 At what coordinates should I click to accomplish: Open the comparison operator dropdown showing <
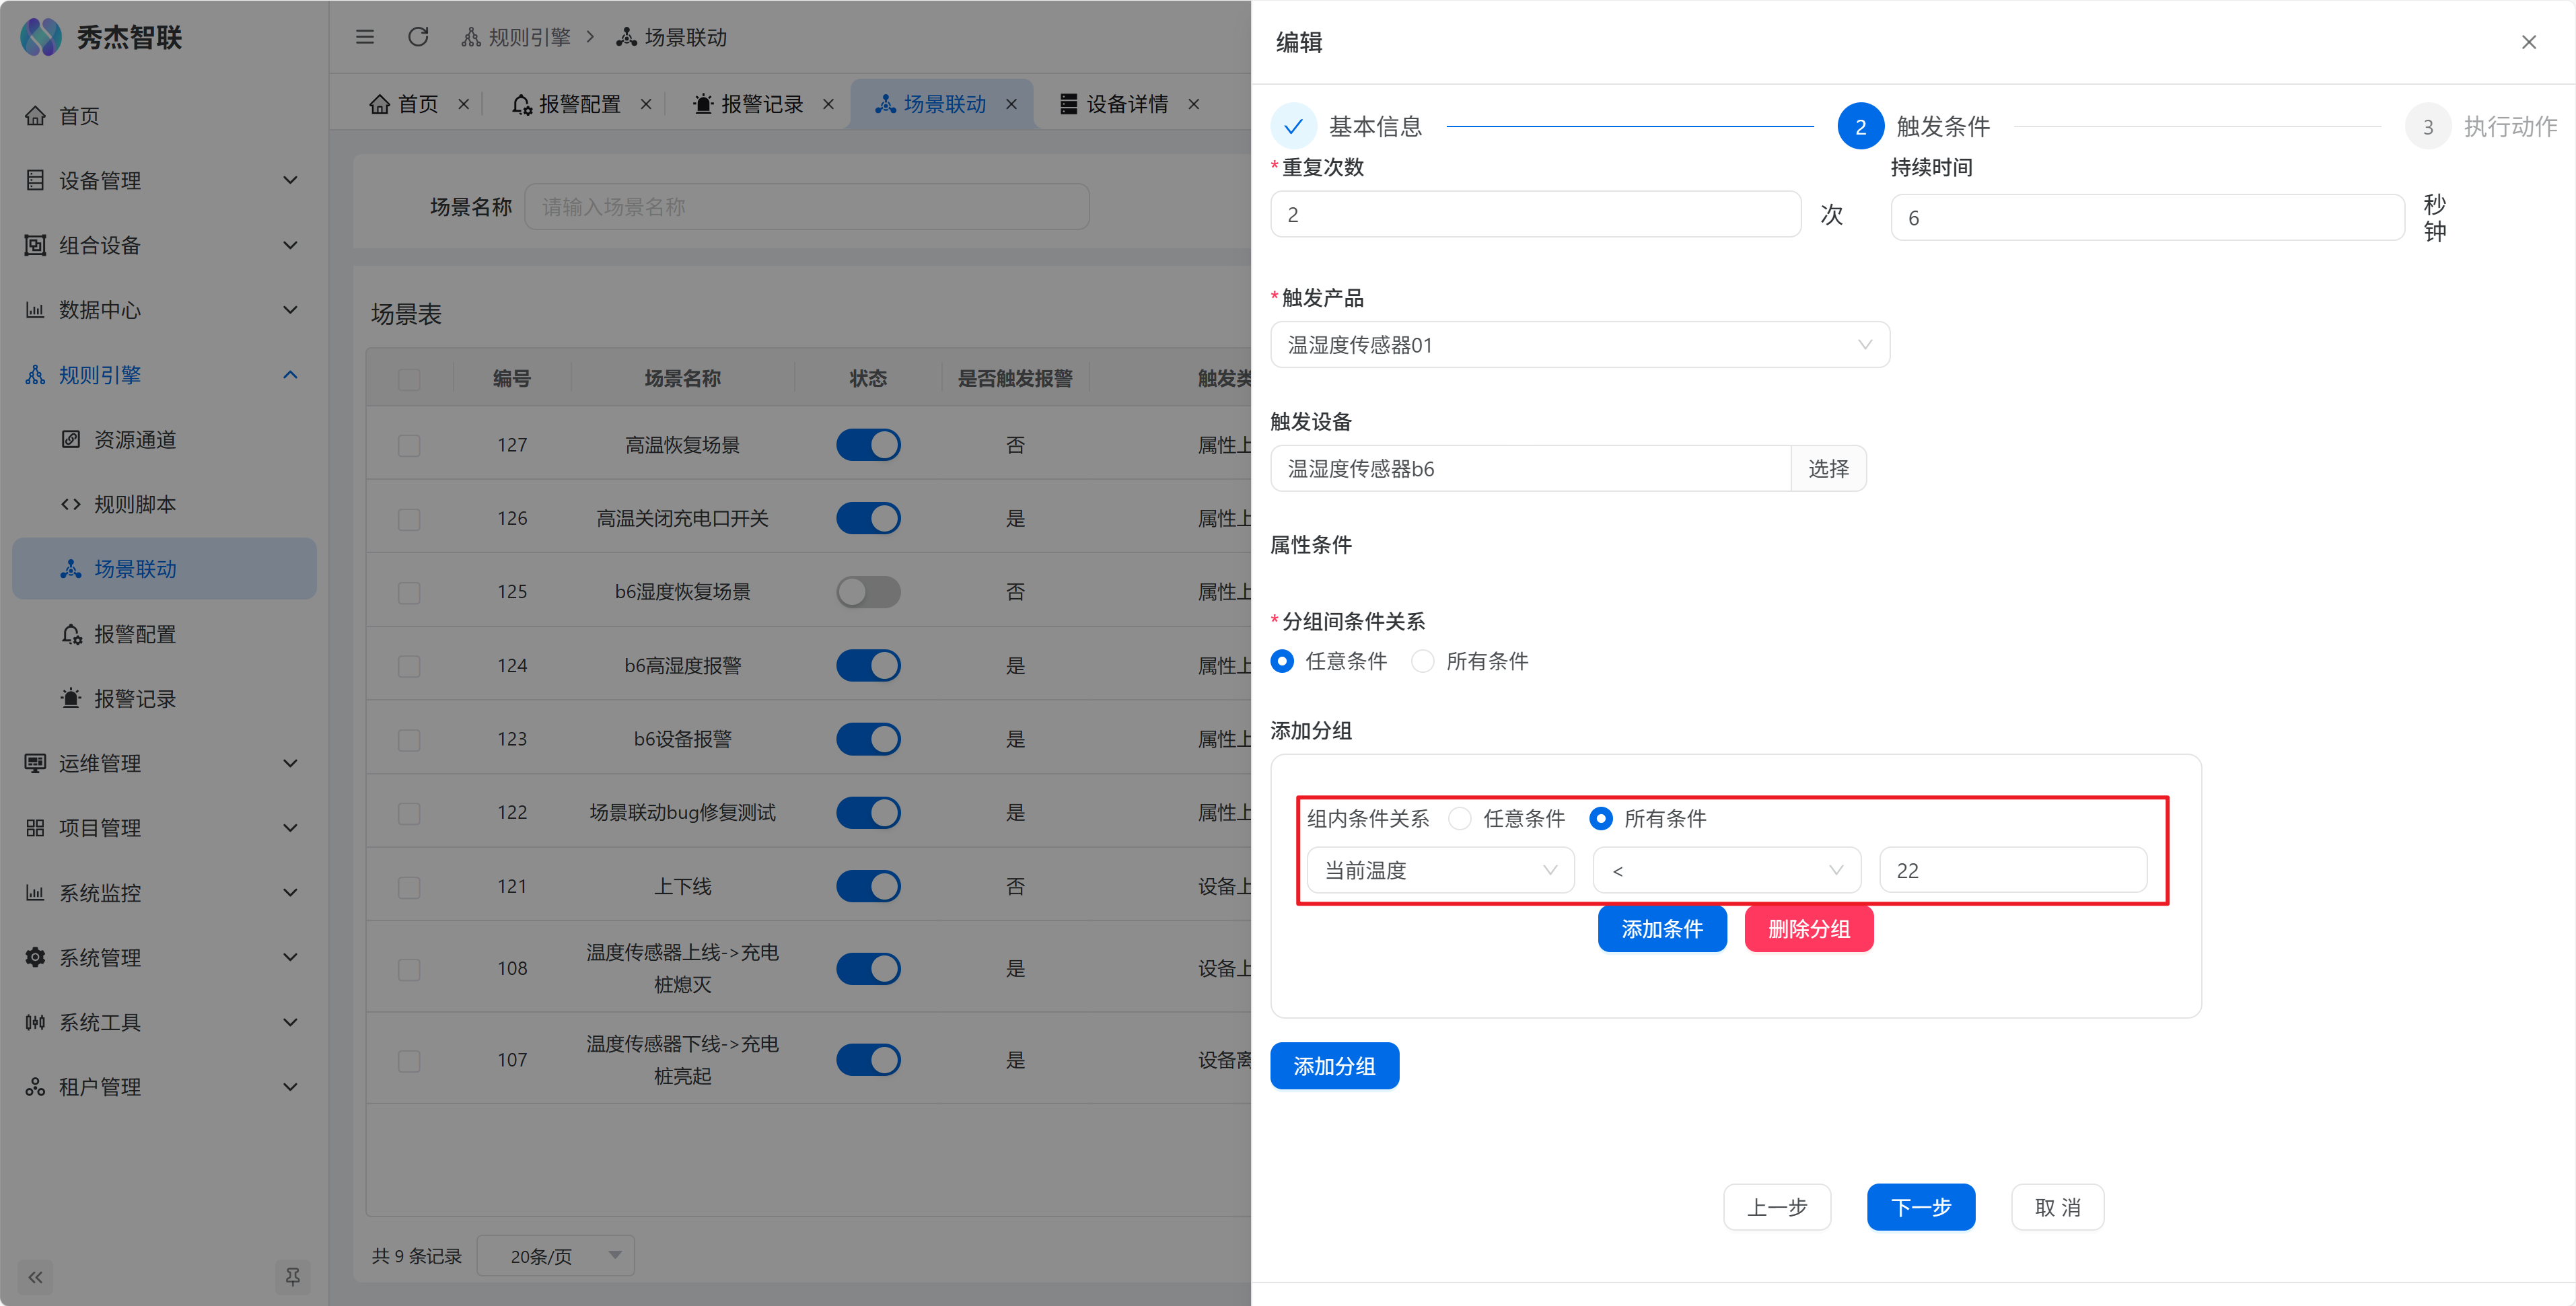pyautogui.click(x=1726, y=870)
